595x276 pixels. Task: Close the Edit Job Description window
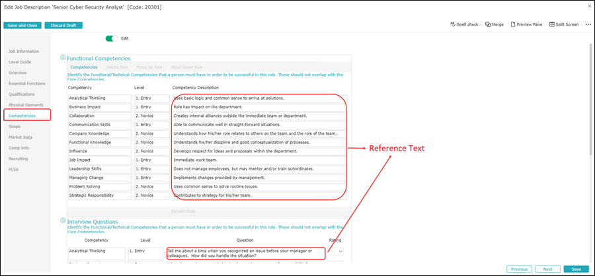pos(589,6)
